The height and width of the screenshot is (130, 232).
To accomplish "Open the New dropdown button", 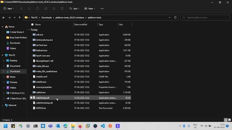I will point(9,9).
